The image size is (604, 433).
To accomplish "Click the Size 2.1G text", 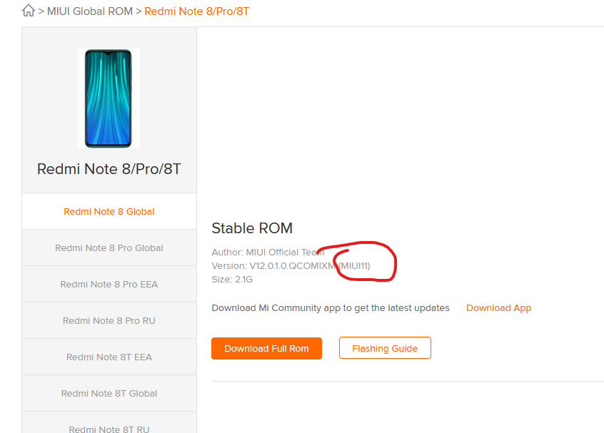I will tap(232, 280).
